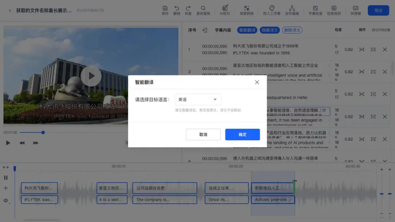This screenshot has width=395, height=222.
Task: Click the 撤销 (undo) arrow icon
Action: tap(177, 8)
